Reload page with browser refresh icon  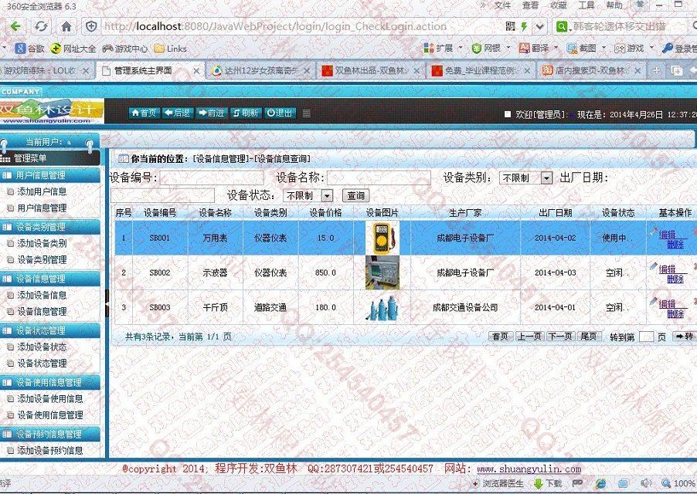[x=41, y=26]
